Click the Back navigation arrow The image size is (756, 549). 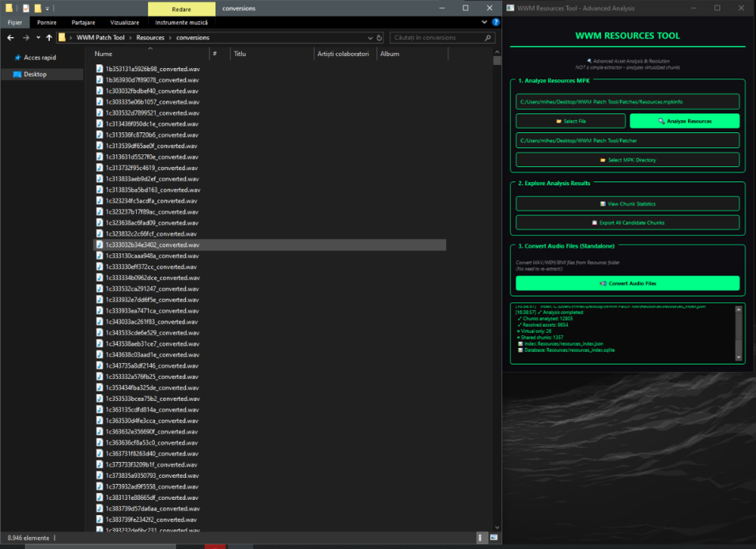click(10, 37)
